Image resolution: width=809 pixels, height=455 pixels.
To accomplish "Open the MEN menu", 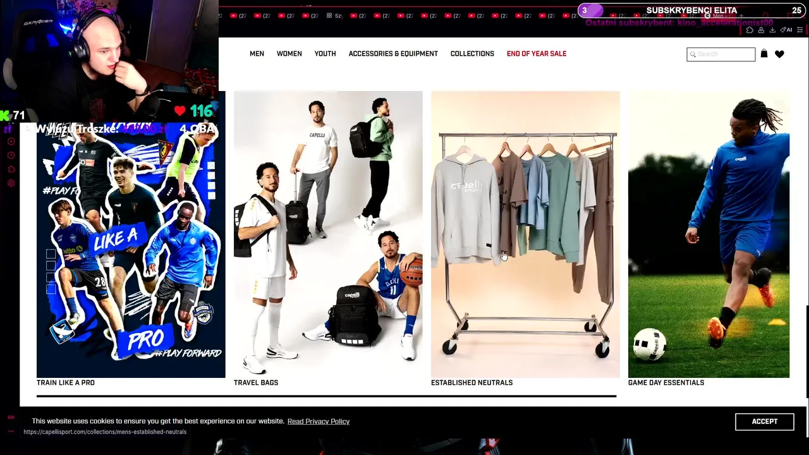I will (x=257, y=54).
